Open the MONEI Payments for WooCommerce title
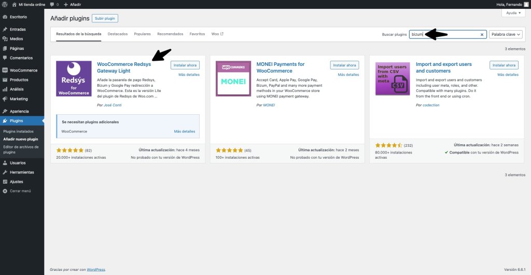This screenshot has height=275, width=531. click(281, 68)
